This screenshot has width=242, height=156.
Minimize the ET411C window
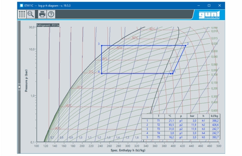click(198, 5)
